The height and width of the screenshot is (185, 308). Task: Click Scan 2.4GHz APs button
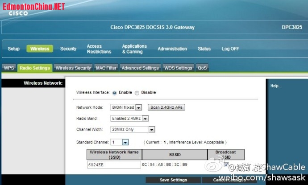click(x=166, y=107)
